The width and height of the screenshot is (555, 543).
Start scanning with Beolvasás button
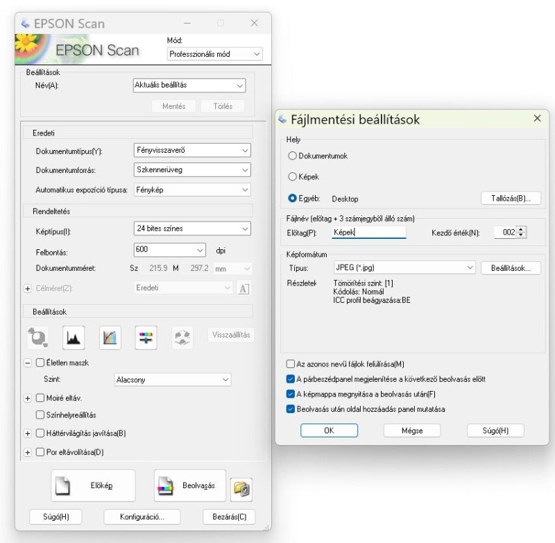(x=189, y=485)
